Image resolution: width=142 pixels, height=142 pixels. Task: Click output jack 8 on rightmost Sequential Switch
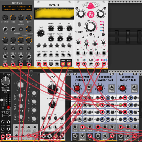[x=131, y=119]
